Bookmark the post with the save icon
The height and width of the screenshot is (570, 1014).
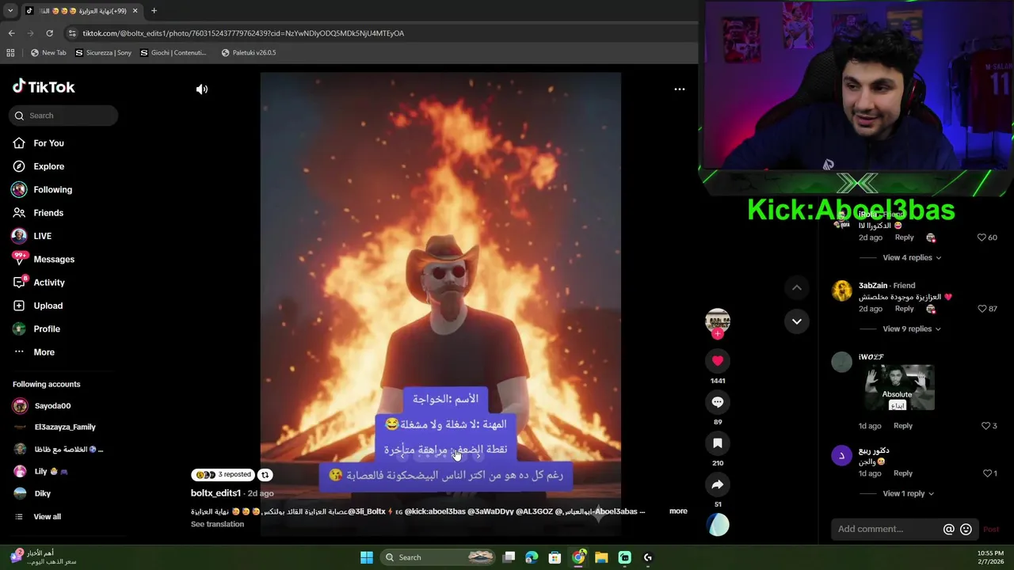tap(718, 443)
